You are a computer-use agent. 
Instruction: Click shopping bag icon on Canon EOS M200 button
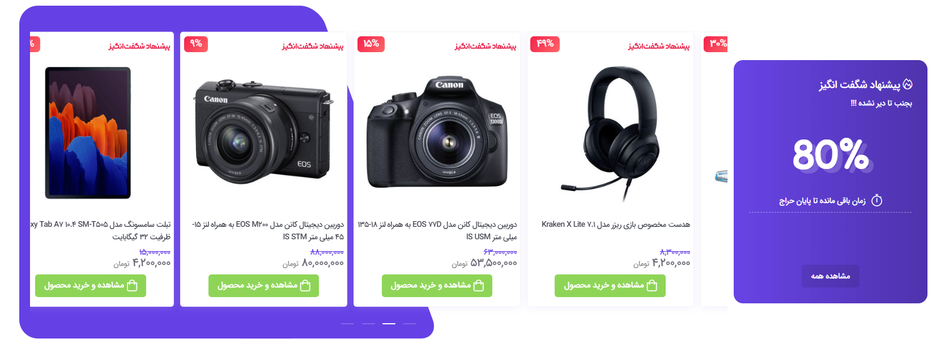click(x=305, y=285)
